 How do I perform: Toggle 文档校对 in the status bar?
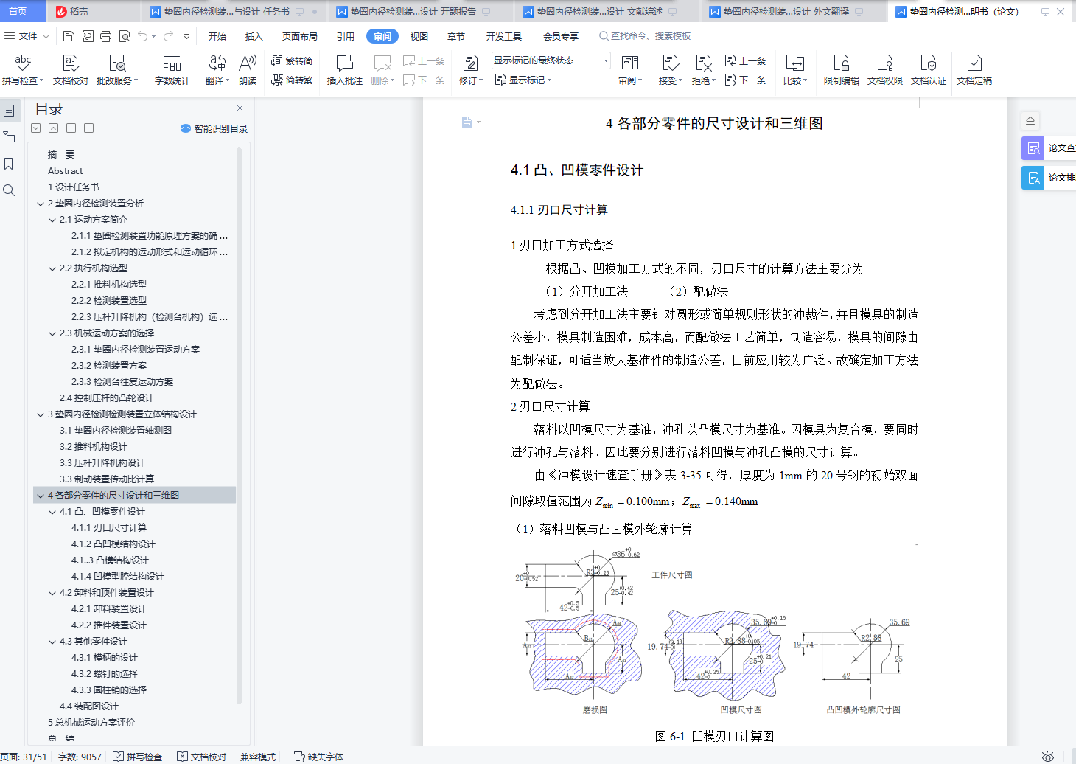click(202, 757)
